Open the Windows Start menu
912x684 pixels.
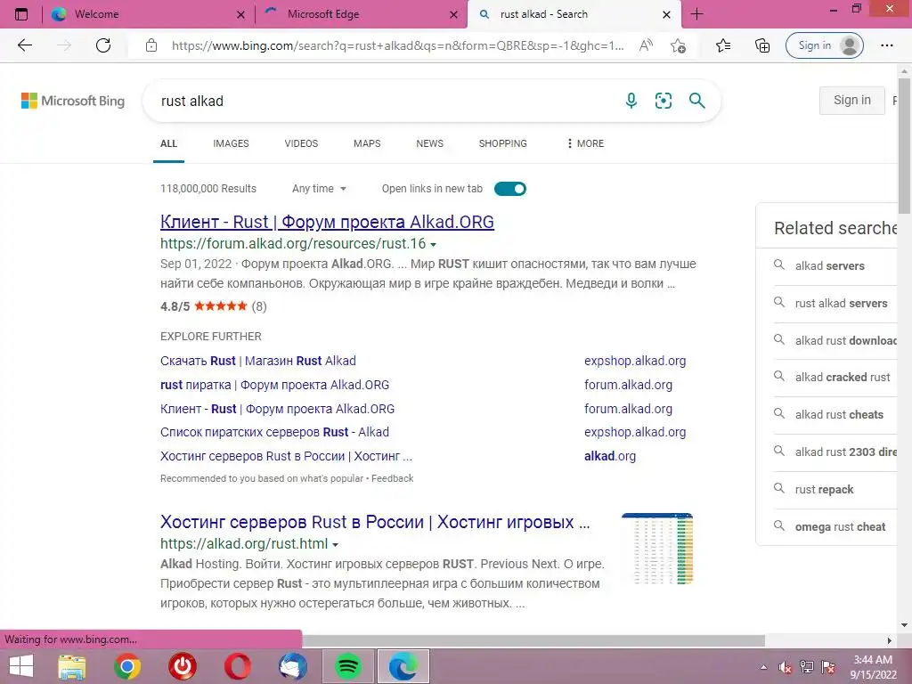pos(21,666)
